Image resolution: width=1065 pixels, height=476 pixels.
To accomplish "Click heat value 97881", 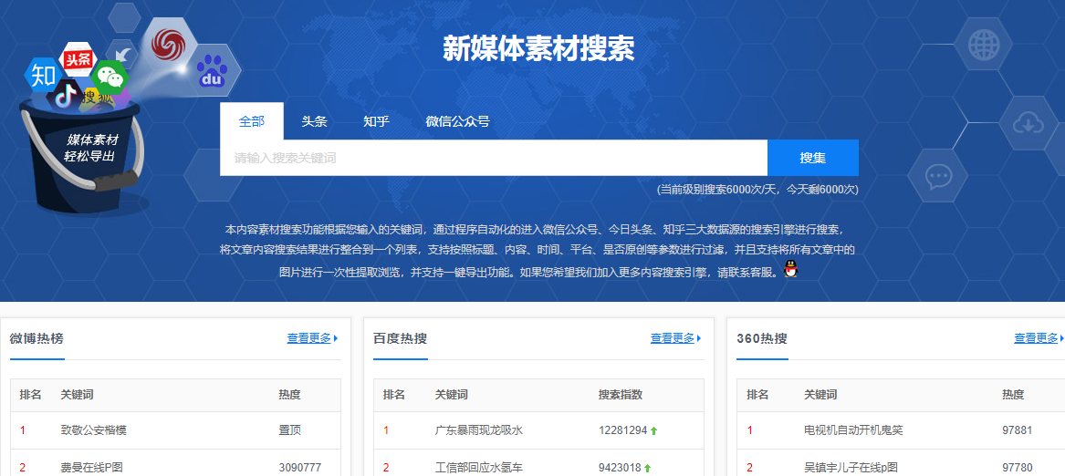I will pos(1018,430).
